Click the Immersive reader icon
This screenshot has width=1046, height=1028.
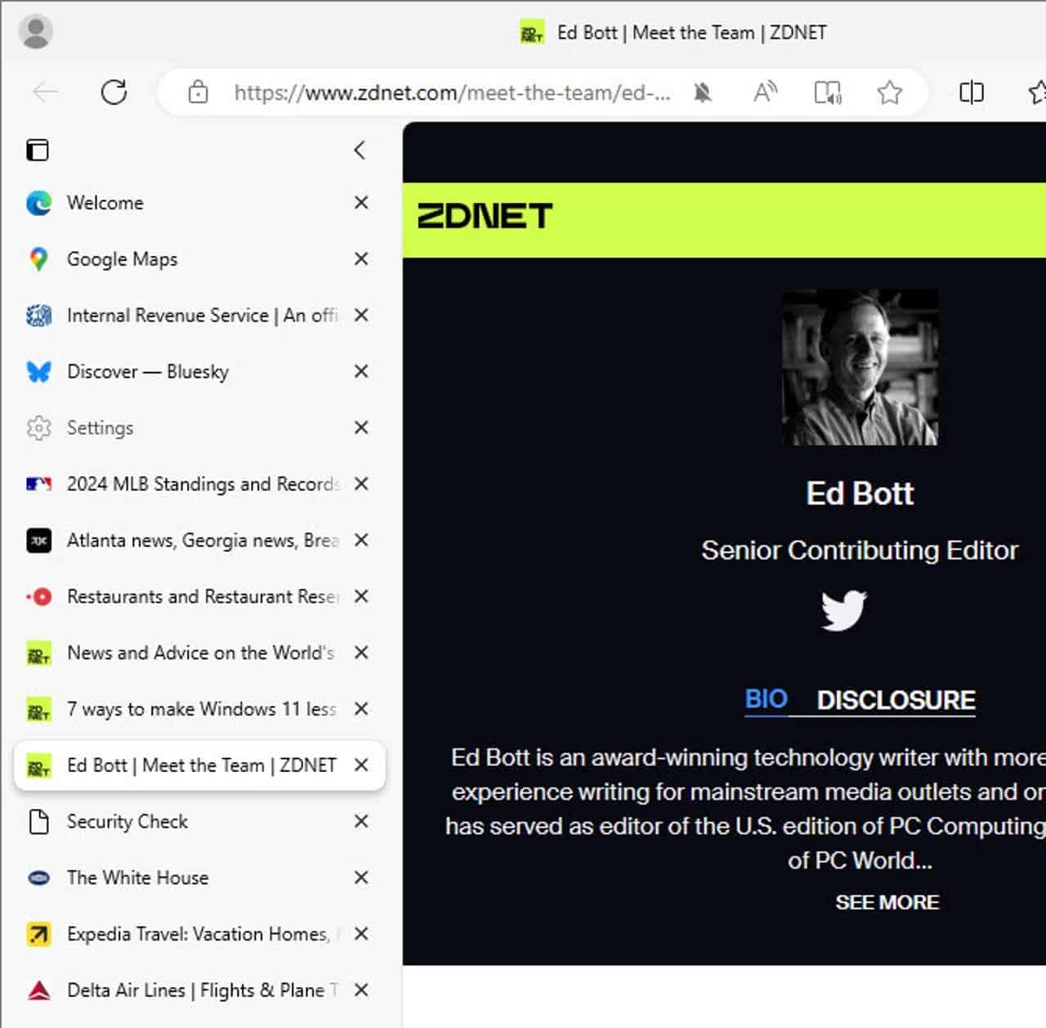(828, 92)
